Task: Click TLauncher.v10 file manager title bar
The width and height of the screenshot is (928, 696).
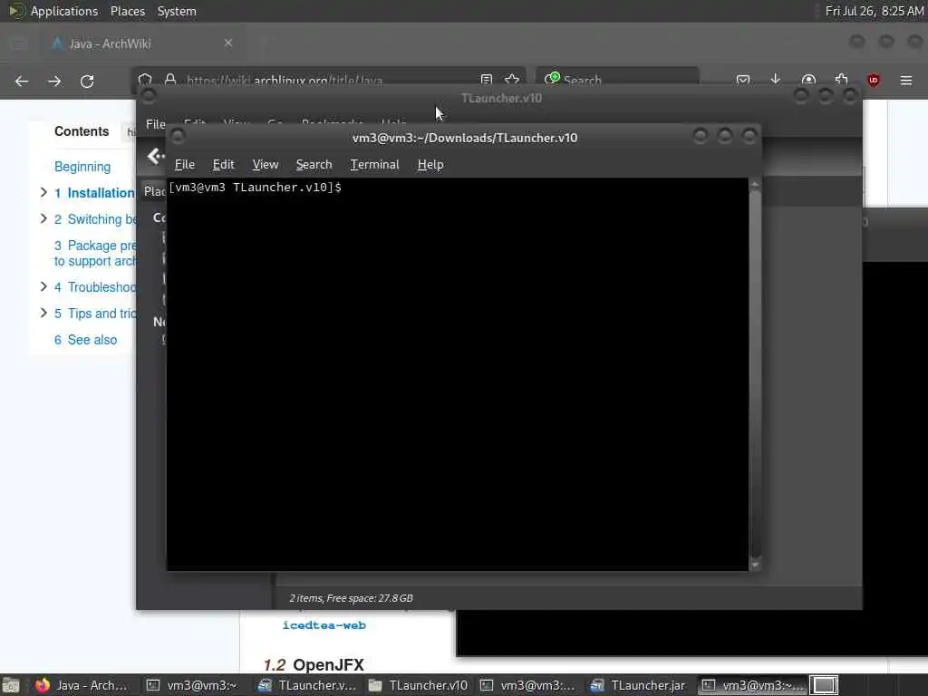Action: point(500,98)
